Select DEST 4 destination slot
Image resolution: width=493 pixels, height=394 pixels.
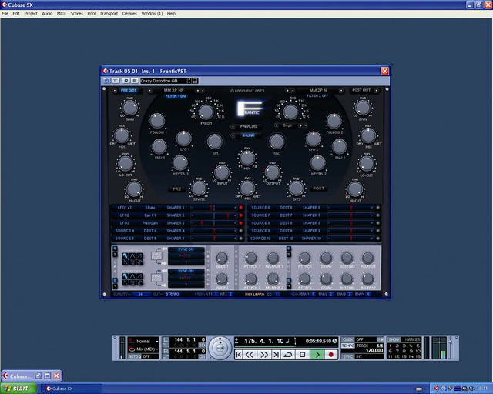(x=150, y=231)
